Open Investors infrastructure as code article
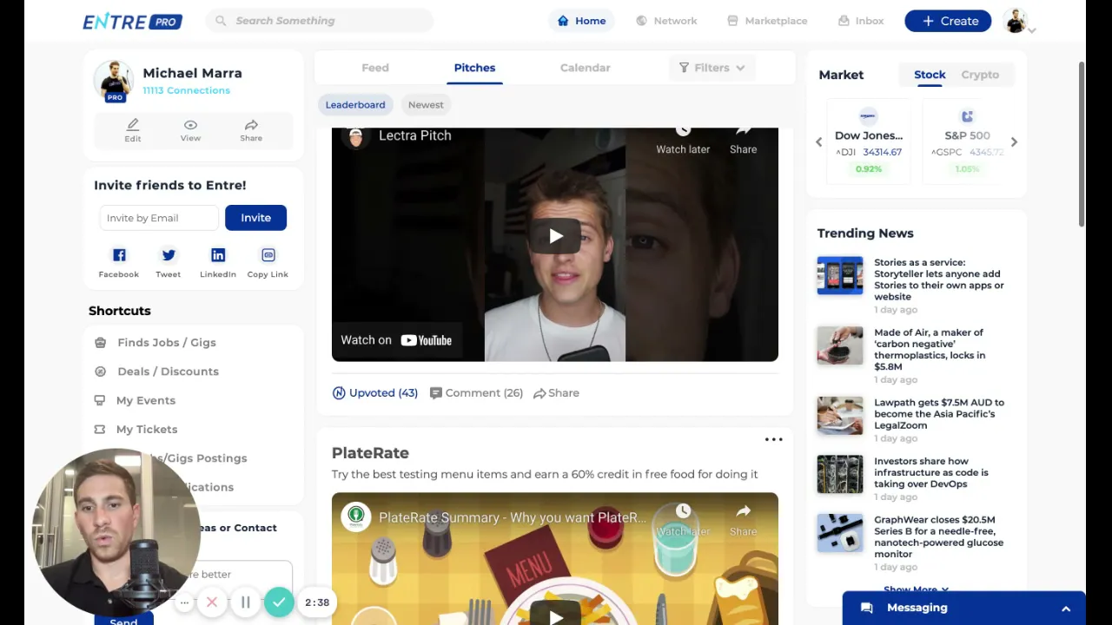Viewport: 1112px width, 625px height. click(930, 473)
